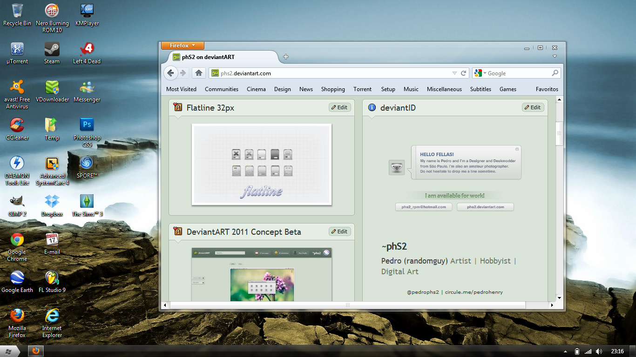Viewport: 636px width, 357px height.
Task: Open Miscellaneous bookmarks folder
Action: (x=444, y=89)
